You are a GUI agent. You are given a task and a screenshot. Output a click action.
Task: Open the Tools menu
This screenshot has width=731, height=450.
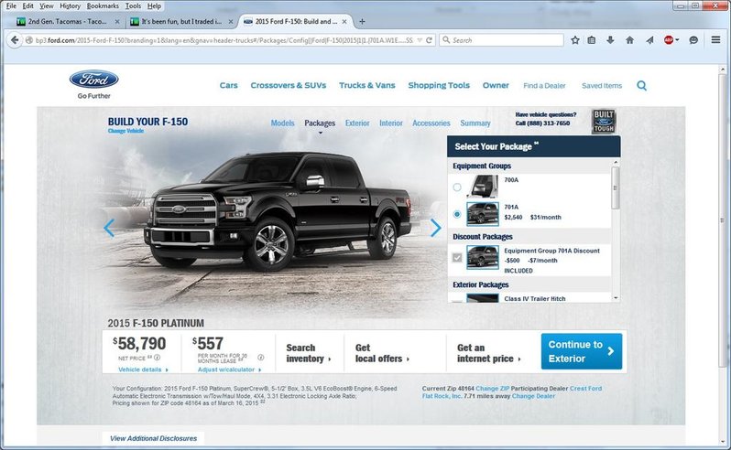tap(133, 6)
